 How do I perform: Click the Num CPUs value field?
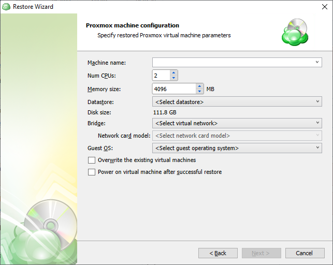(161, 76)
